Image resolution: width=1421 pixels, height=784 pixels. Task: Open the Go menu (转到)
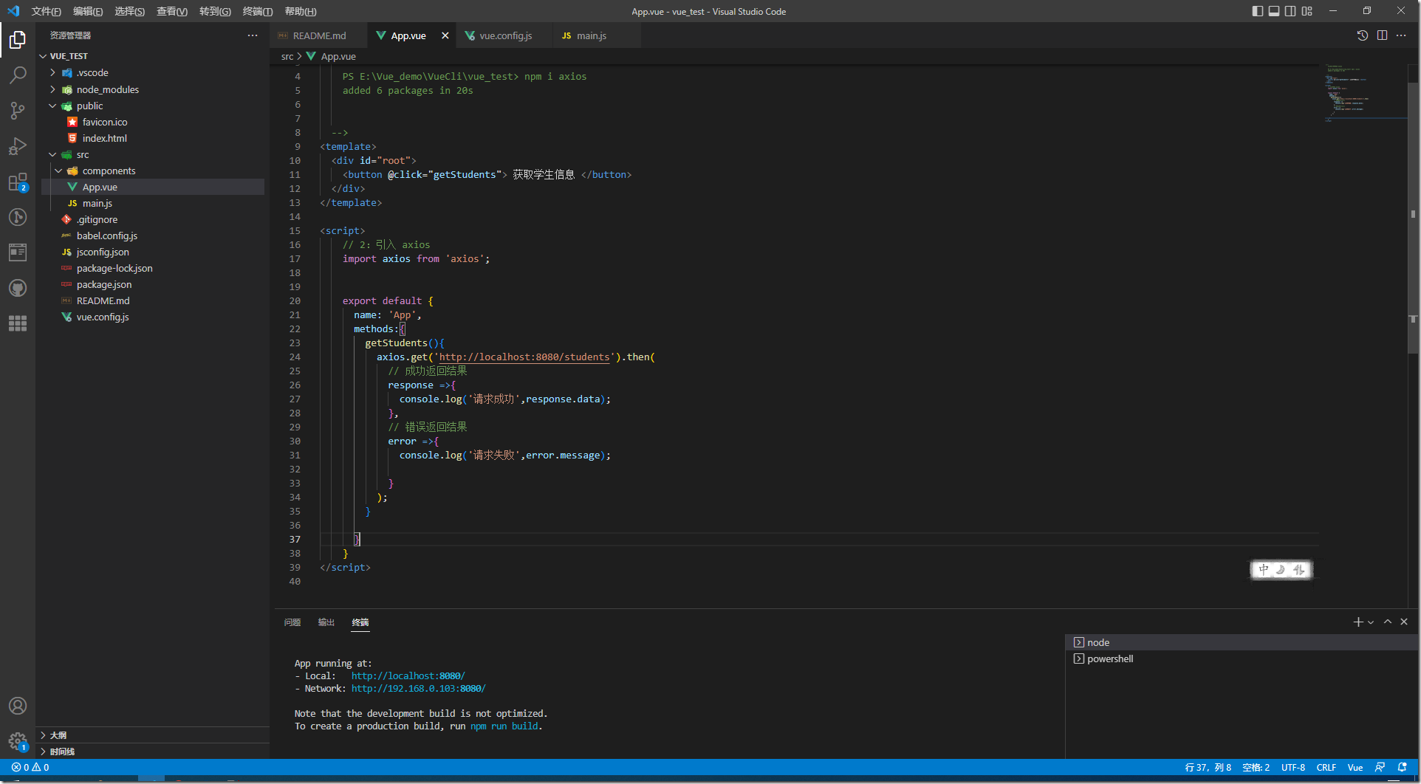click(x=215, y=11)
